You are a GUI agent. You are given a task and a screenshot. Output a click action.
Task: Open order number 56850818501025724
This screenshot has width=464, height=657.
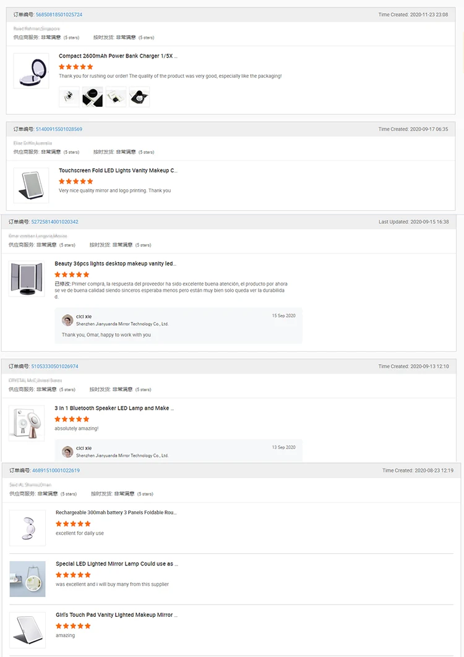coord(59,14)
